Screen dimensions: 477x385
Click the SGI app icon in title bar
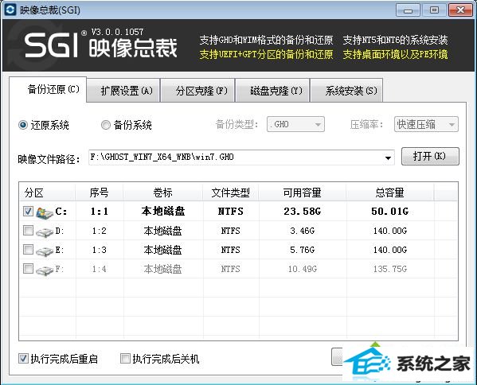click(x=10, y=10)
